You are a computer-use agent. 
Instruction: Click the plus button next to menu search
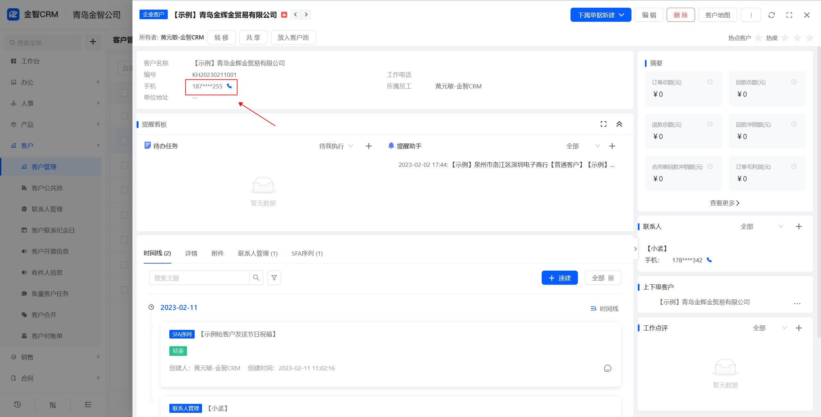pos(93,42)
